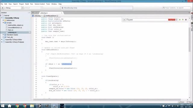This screenshot has width=193, height=108.
Task: Click the find next match button
Action: click(x=183, y=20)
